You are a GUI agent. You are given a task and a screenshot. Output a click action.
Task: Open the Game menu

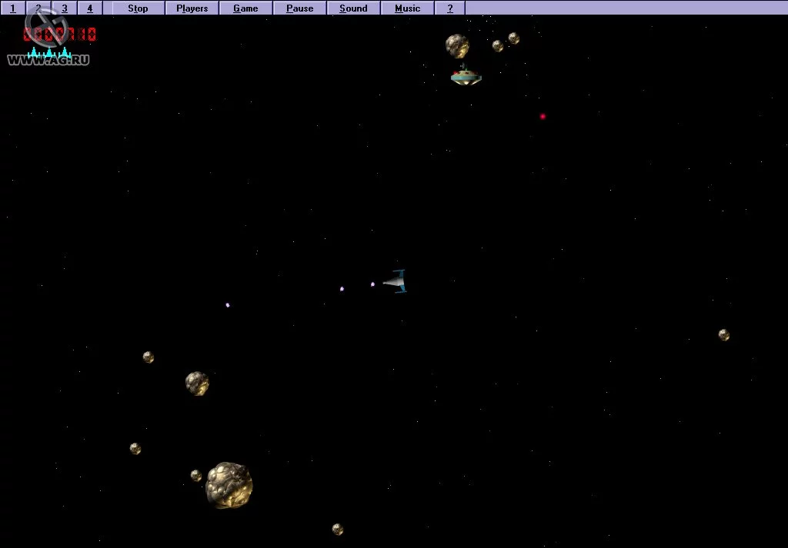pyautogui.click(x=245, y=8)
